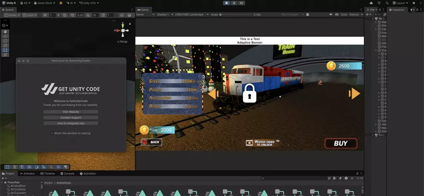Image resolution: width=424 pixels, height=196 pixels.
Task: Select the Scale tool in Scene toolbar
Action: pyautogui.click(x=5, y=45)
